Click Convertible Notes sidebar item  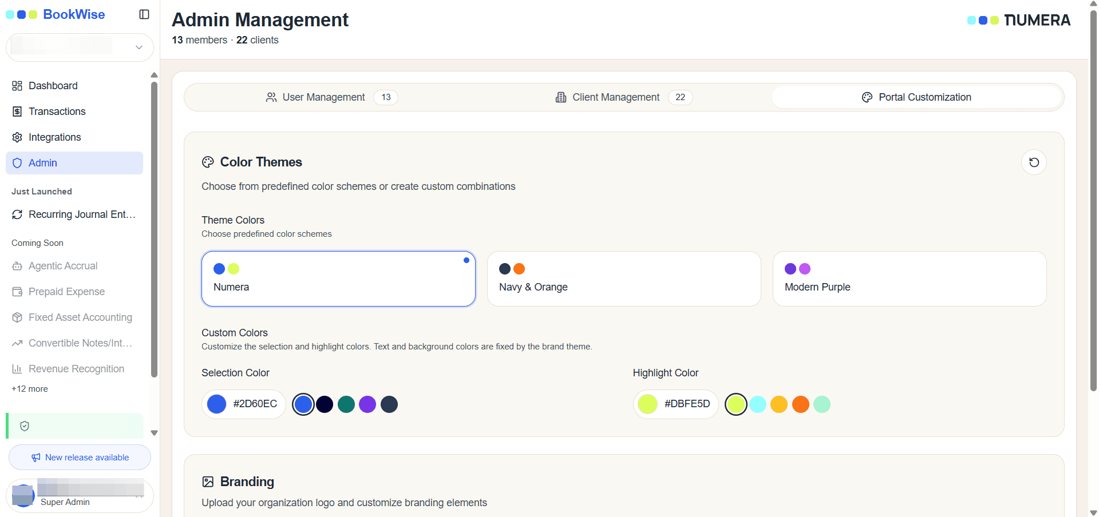74,343
